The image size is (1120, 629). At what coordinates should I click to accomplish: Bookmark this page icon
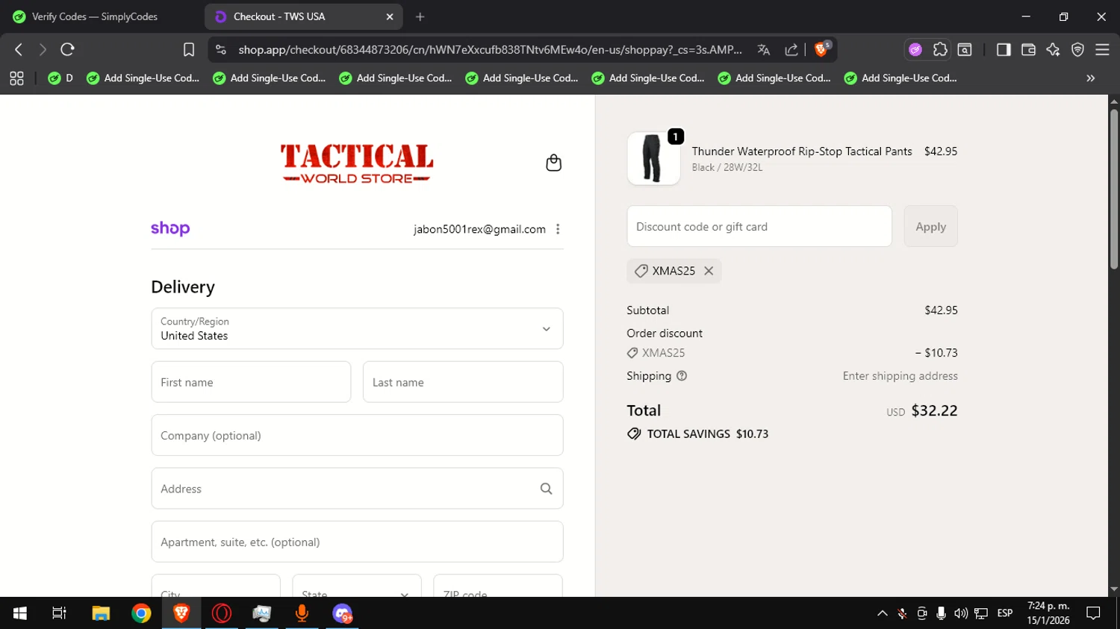click(x=189, y=49)
